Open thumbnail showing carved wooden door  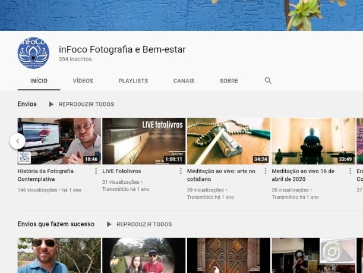(x=229, y=255)
